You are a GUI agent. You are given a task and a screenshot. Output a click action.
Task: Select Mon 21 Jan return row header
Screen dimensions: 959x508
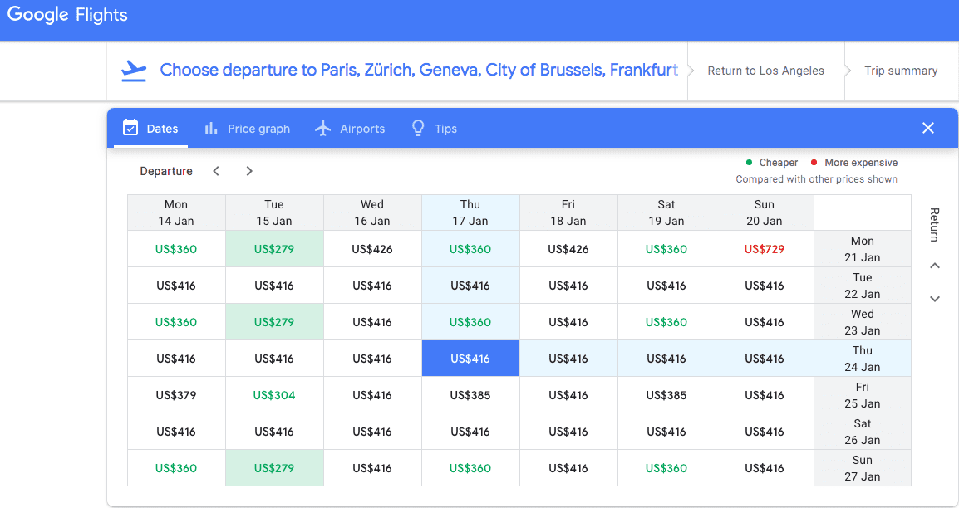pos(863,249)
